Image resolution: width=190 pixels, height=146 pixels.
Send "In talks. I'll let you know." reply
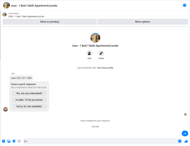[29, 100]
